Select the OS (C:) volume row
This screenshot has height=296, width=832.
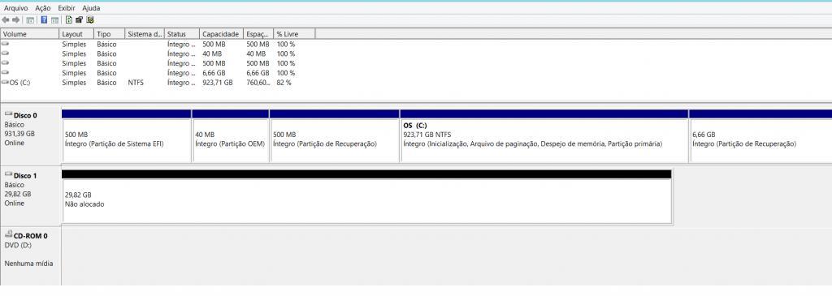(x=149, y=83)
